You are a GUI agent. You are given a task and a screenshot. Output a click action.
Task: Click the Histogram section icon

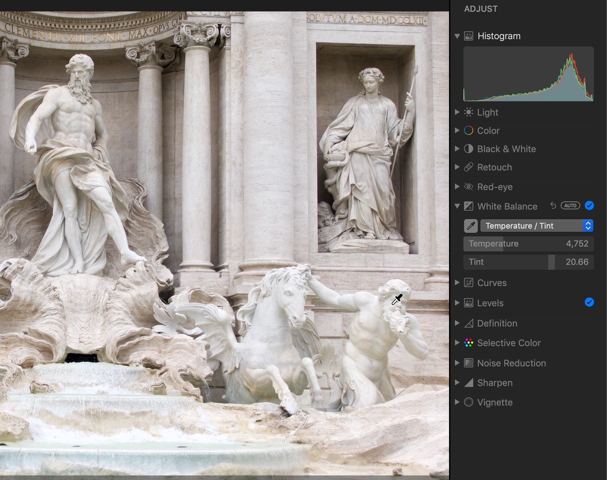[x=469, y=36]
